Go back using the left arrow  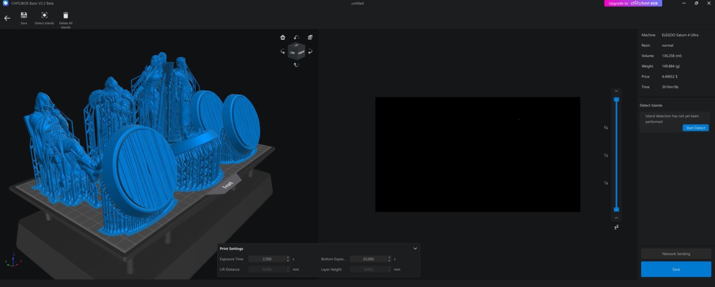pyautogui.click(x=7, y=18)
